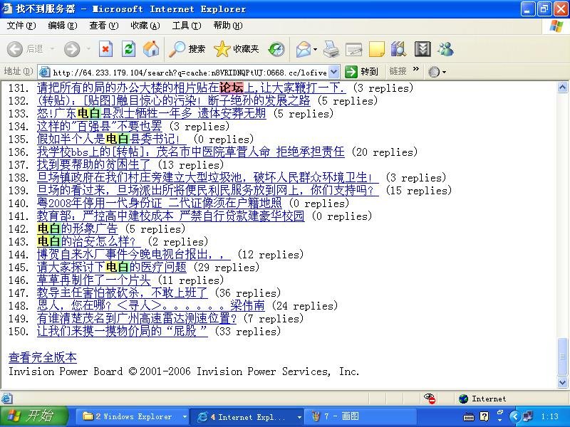Click the Stop loading icon
This screenshot has height=427, width=570.
105,49
